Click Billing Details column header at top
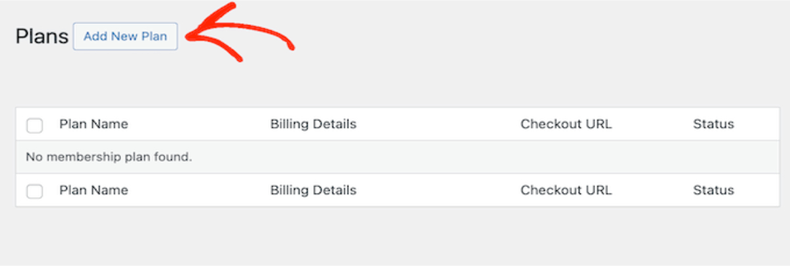The image size is (790, 266). (313, 124)
